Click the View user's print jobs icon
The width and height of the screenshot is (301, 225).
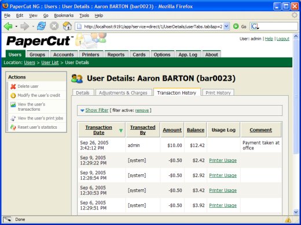pos(13,118)
